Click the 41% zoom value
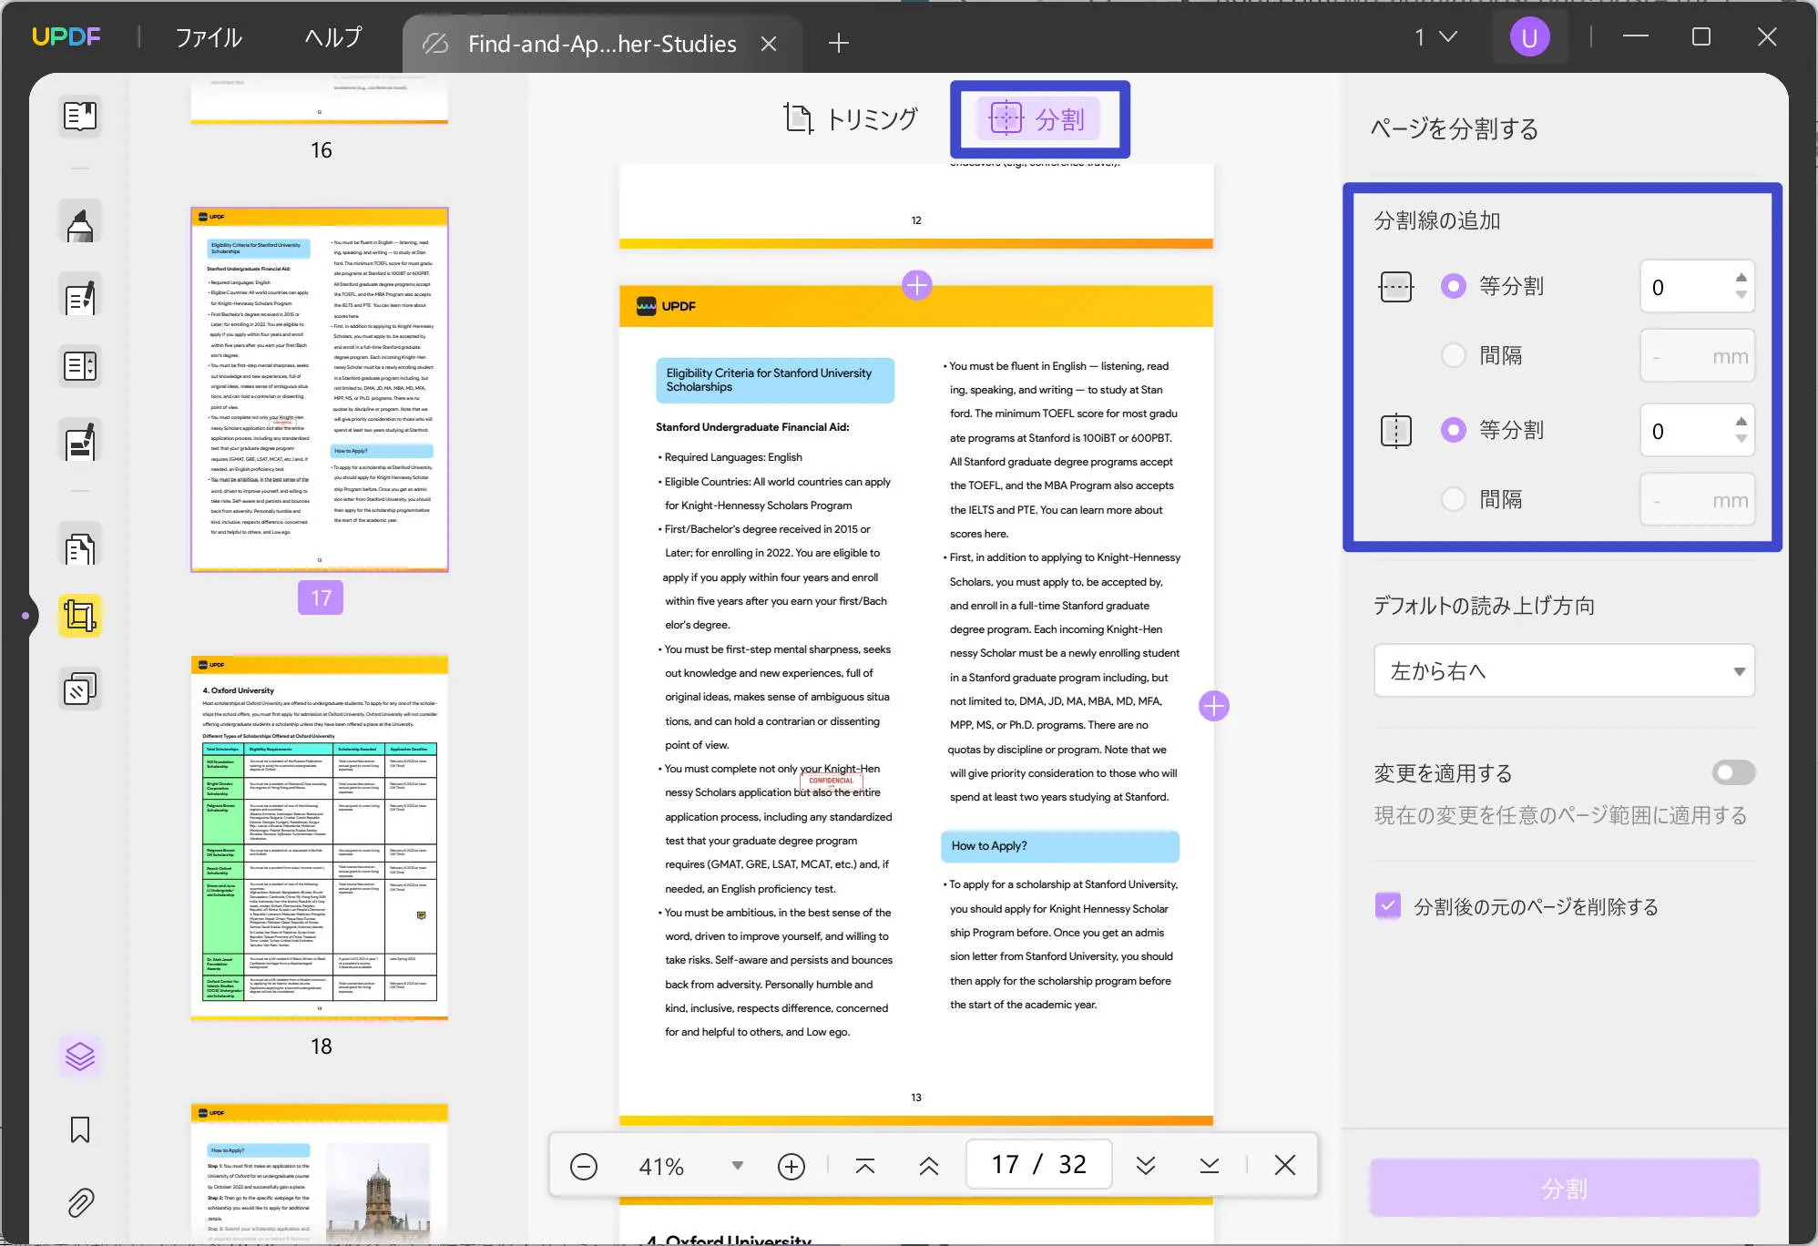The height and width of the screenshot is (1246, 1818). 661,1166
